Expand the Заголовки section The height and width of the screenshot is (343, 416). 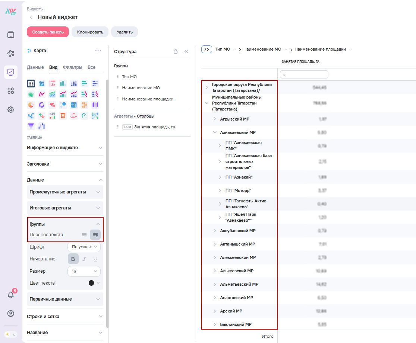[x=65, y=164]
